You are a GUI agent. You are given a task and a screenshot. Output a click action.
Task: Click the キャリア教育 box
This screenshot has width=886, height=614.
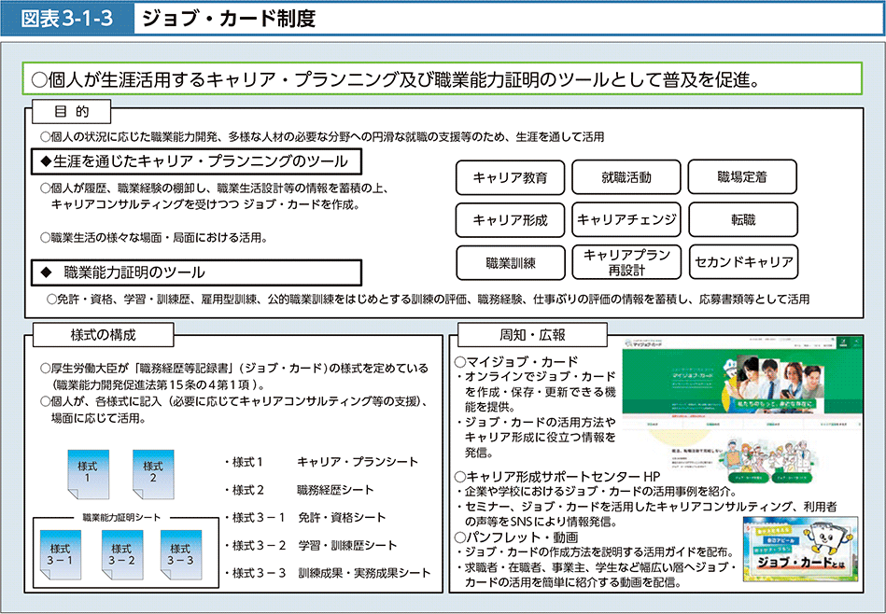[510, 177]
